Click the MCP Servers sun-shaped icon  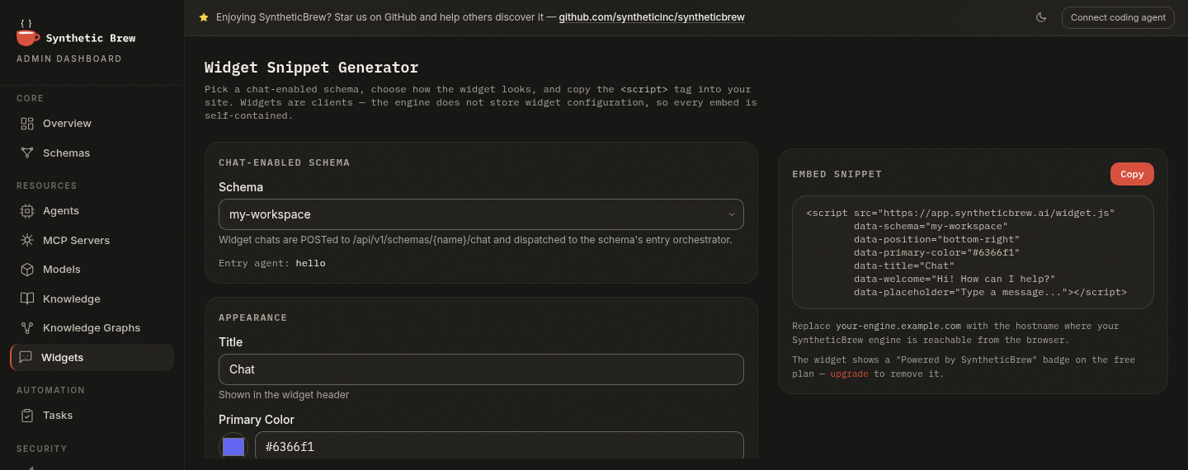pyautogui.click(x=27, y=241)
